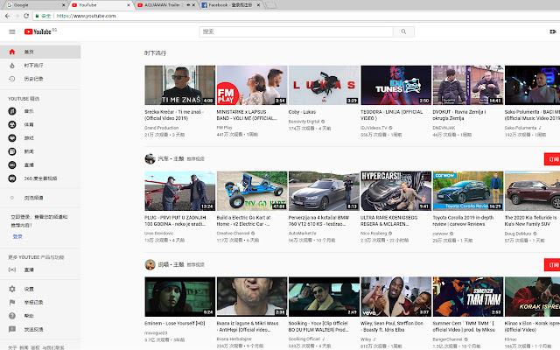Open 帮助 in the sidebar

coord(28,315)
